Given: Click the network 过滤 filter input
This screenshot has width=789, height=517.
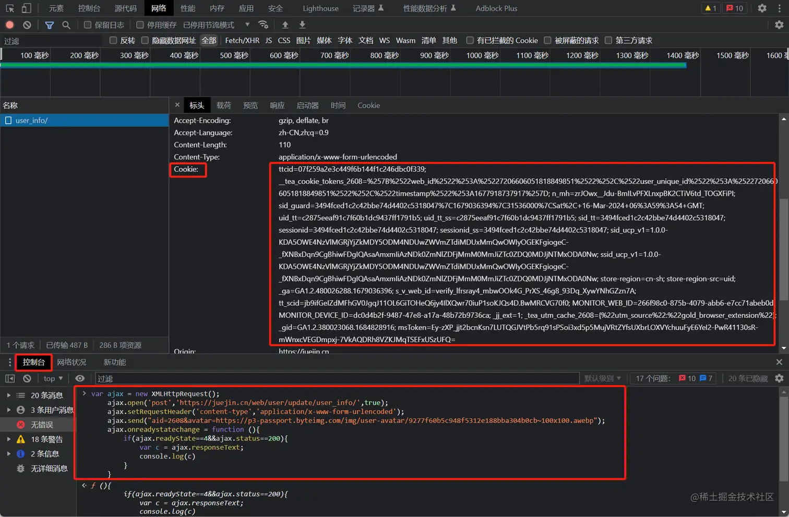Looking at the screenshot, I should click(52, 41).
